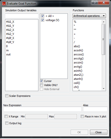Click the help question mark button
The image size is (111, 139).
95,2
